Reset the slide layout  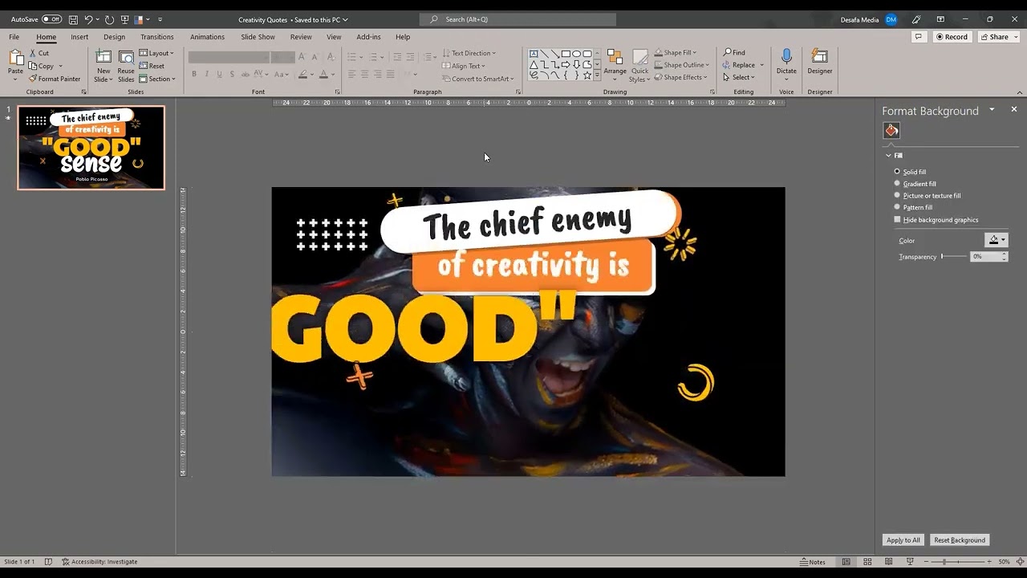click(x=152, y=66)
